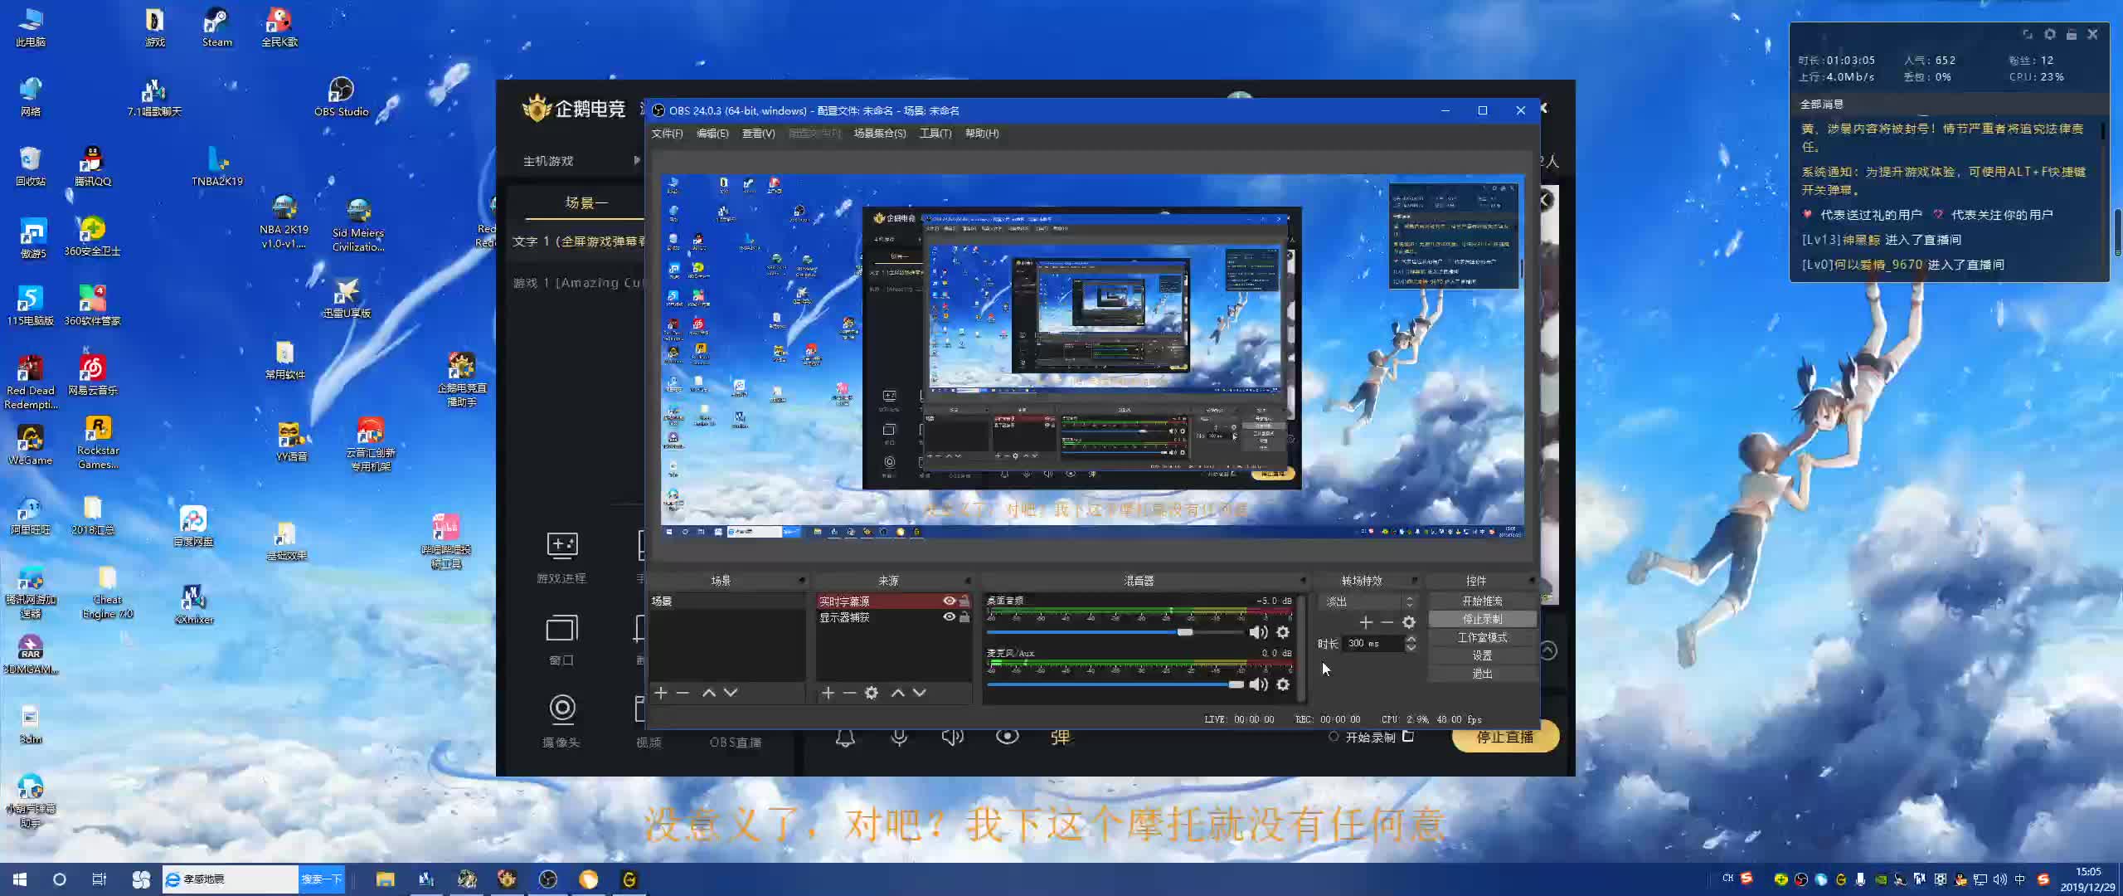2123x896 pixels.
Task: Add a new source with plus icon
Action: 828,693
